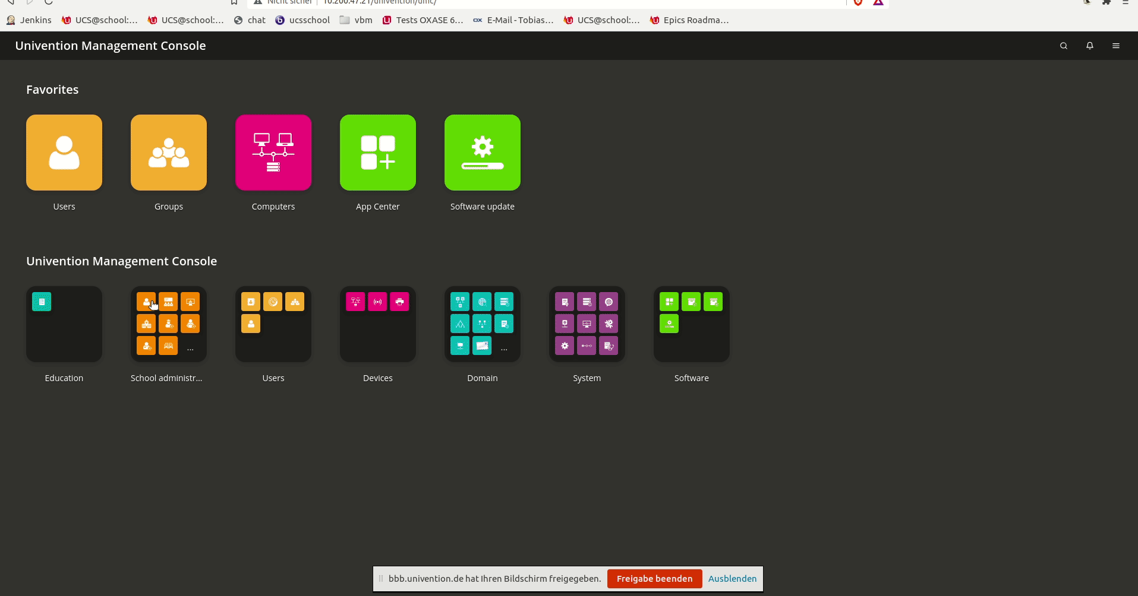Open the Computers module tile
Screen dimensions: 1138x596
click(273, 153)
